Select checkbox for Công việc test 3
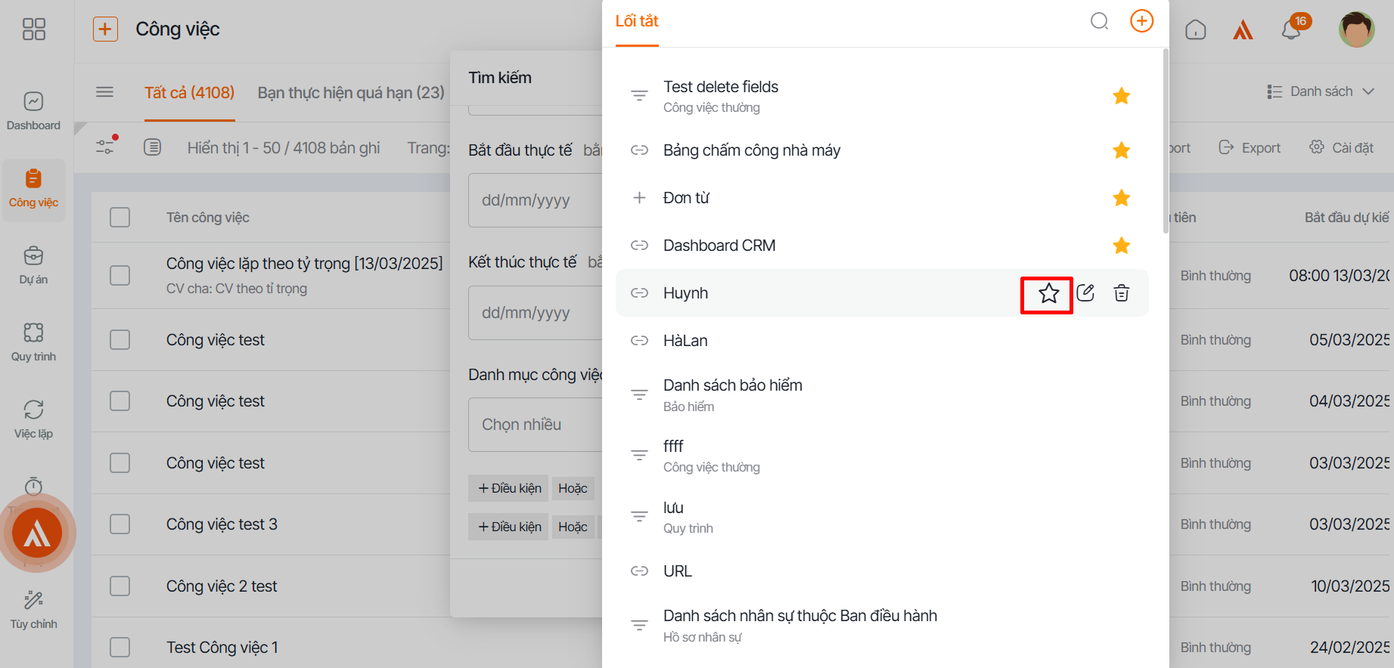Viewport: 1394px width, 668px height. [x=120, y=524]
